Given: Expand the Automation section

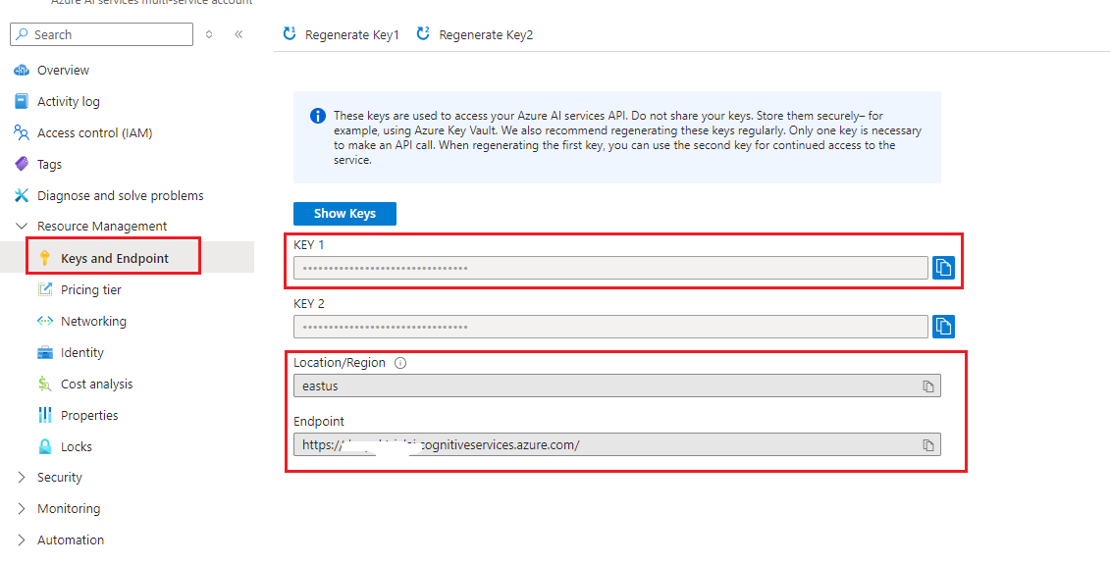Looking at the screenshot, I should tap(22, 539).
